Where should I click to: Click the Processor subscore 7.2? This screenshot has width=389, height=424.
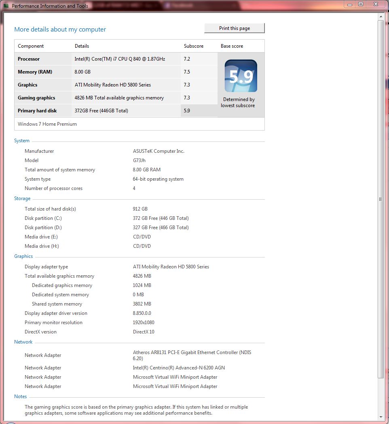click(x=187, y=59)
